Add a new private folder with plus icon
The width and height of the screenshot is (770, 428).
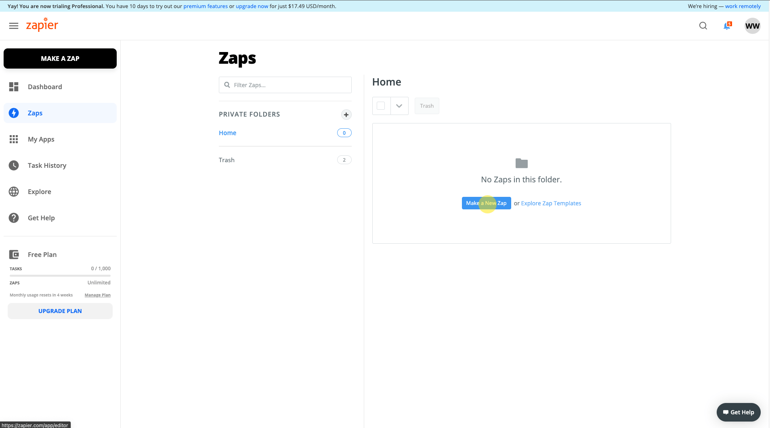346,115
